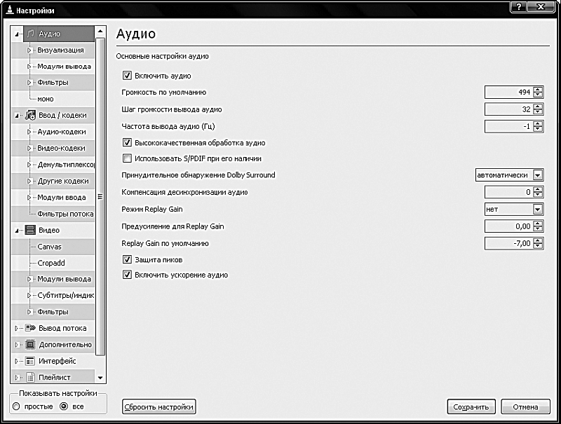Click the help question mark button
The image size is (561, 424).
click(x=519, y=7)
